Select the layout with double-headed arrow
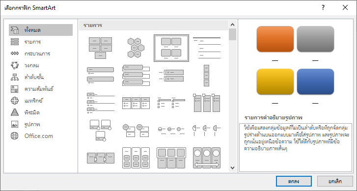 coord(207,158)
